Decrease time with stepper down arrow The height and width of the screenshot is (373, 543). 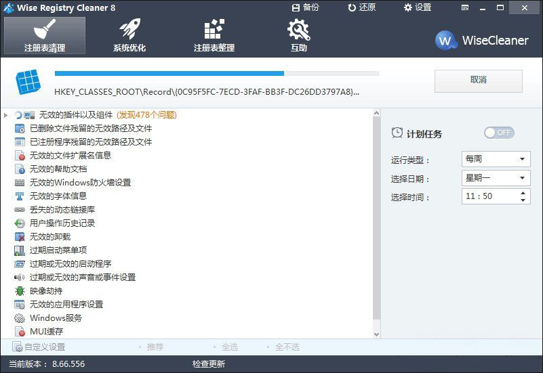pyautogui.click(x=523, y=200)
